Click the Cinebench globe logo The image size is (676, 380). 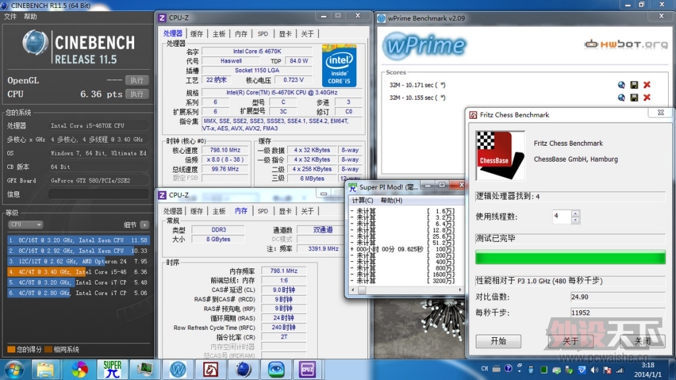(x=35, y=43)
